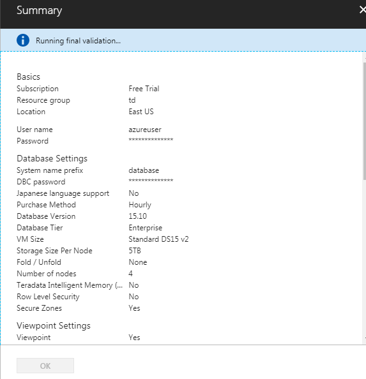Click the 'Database Tier' label
This screenshot has width=366, height=379.
pos(40,228)
